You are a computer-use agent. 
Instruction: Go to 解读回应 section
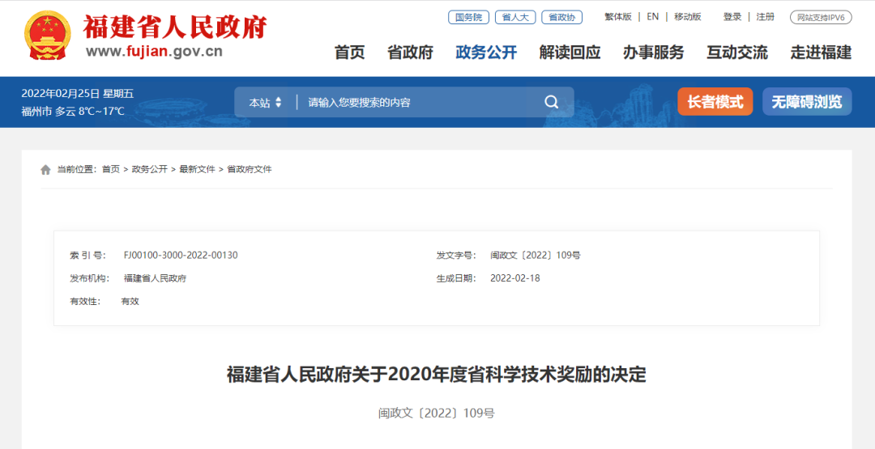(x=570, y=53)
